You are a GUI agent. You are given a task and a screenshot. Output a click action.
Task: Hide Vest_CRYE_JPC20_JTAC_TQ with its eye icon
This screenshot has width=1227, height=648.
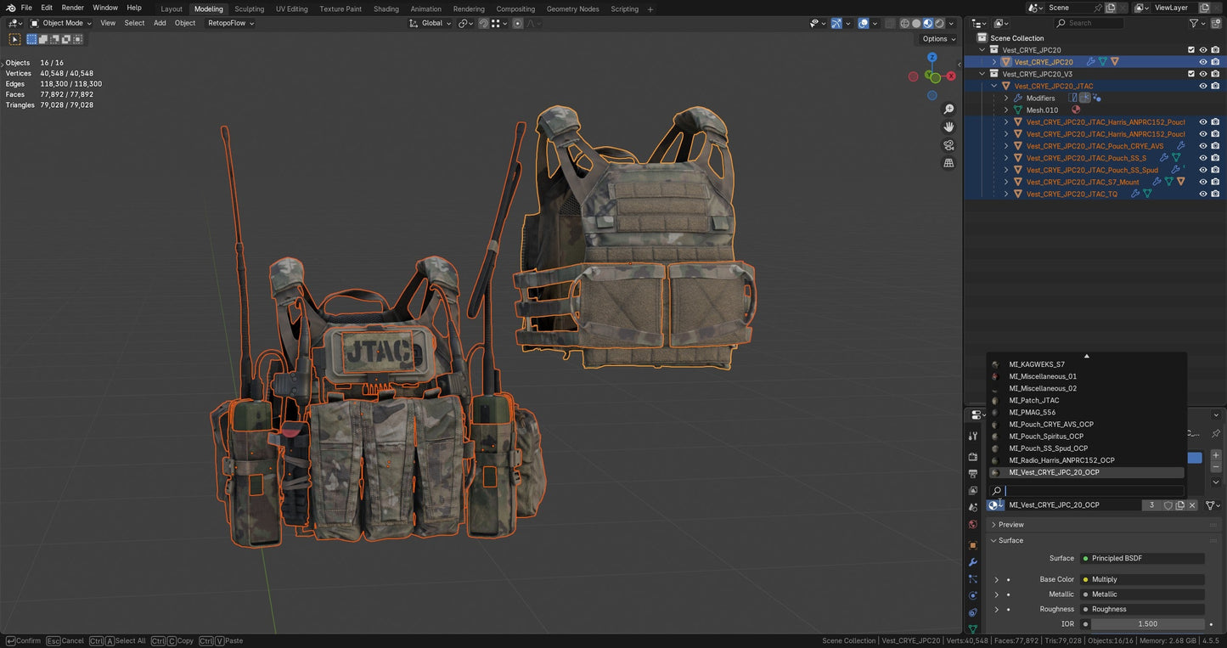(1203, 194)
